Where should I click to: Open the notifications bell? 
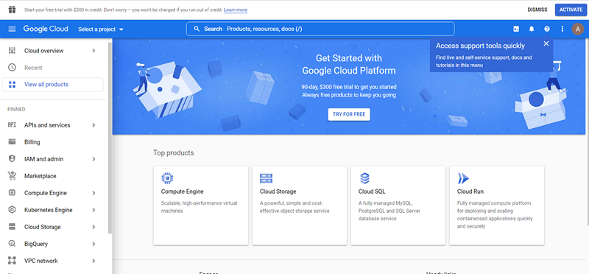click(x=532, y=29)
